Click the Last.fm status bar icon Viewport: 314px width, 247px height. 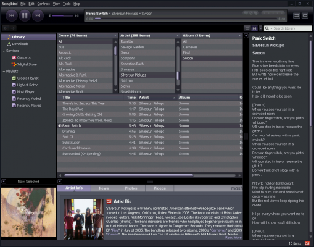coord(307,243)
